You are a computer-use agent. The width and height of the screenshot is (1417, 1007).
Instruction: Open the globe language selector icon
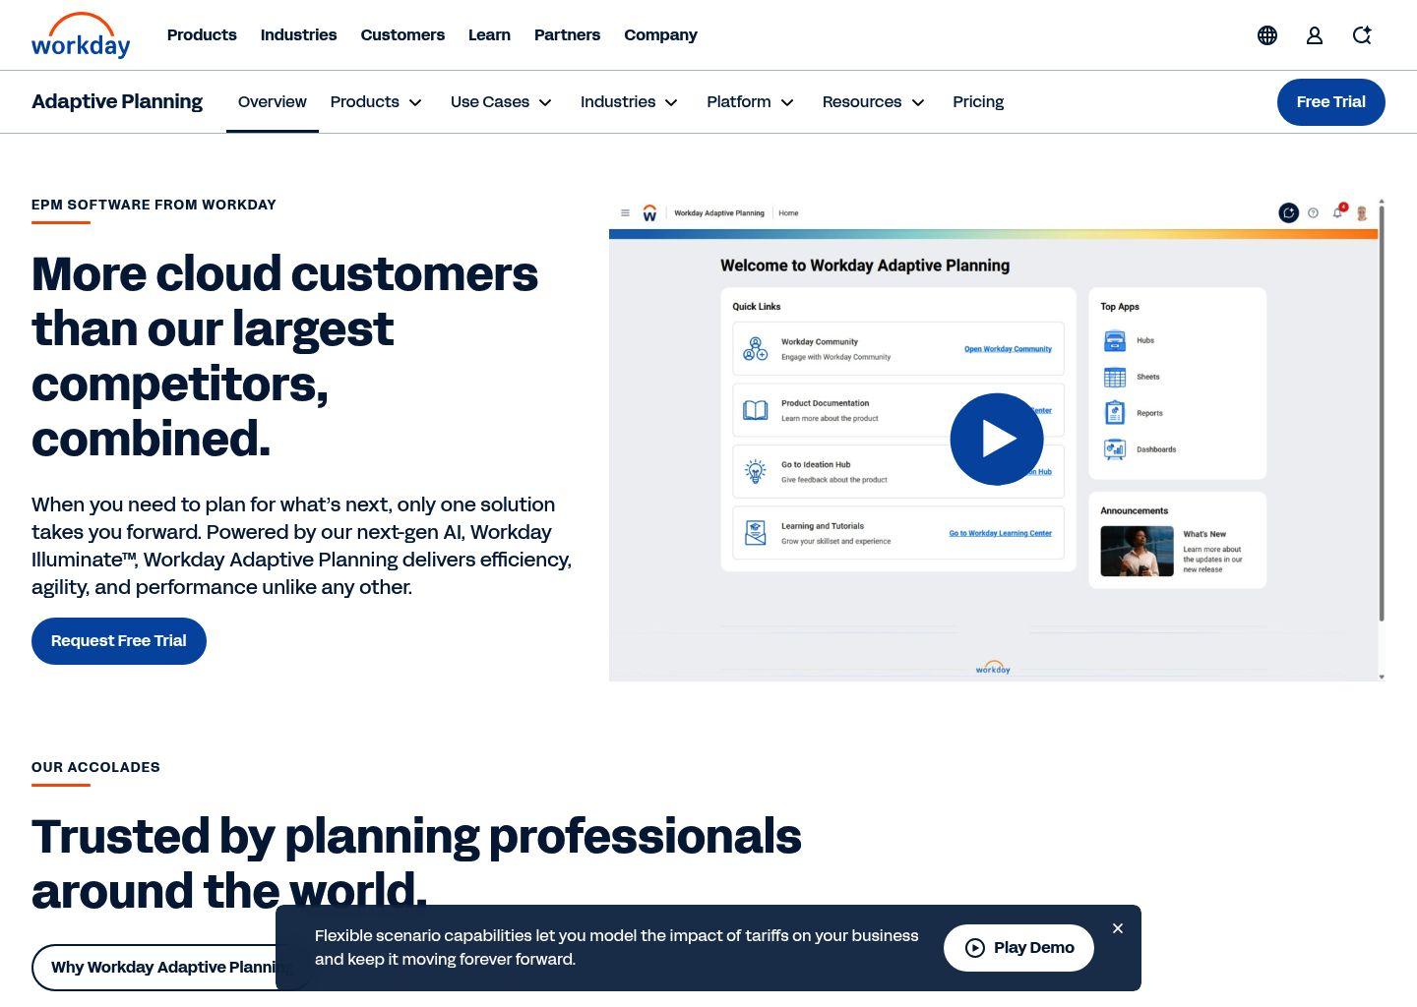coord(1267,35)
